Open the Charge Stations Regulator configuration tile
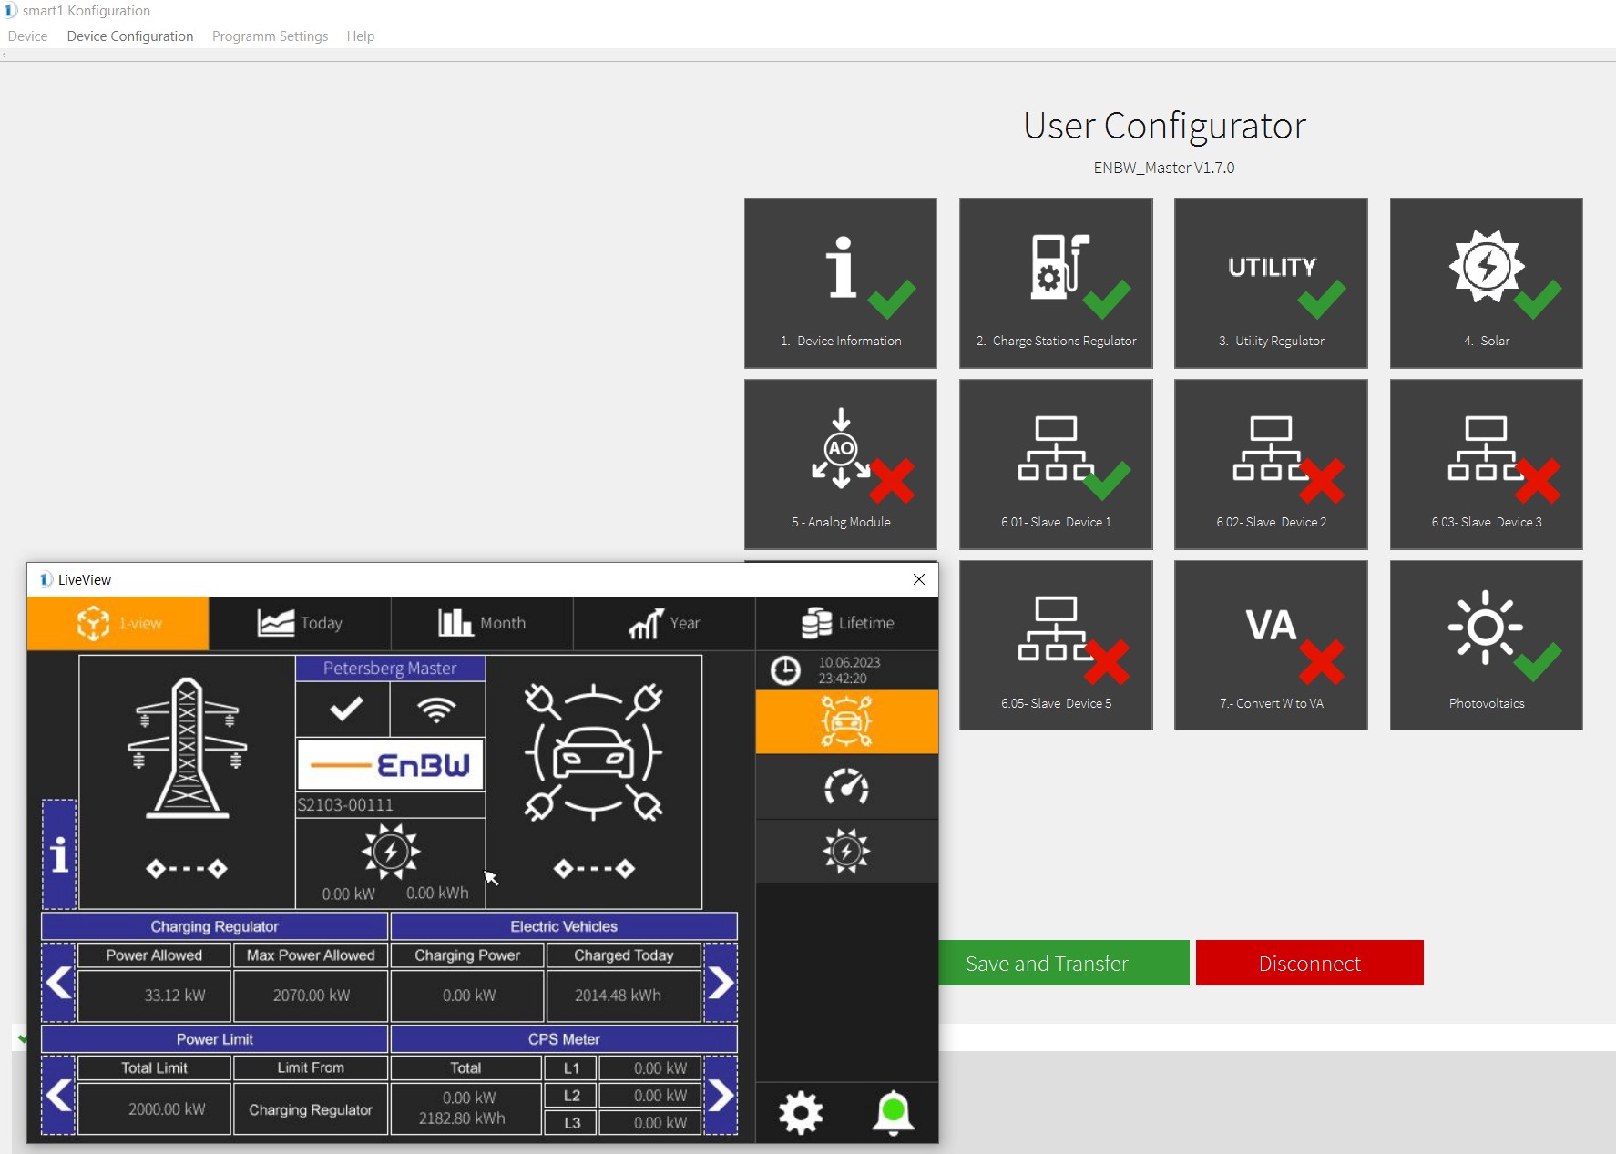The width and height of the screenshot is (1616, 1154). click(1055, 282)
